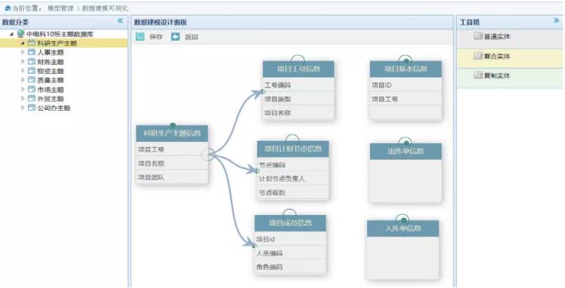Click the 返回 back arrow icon
565x288 pixels.
point(175,37)
